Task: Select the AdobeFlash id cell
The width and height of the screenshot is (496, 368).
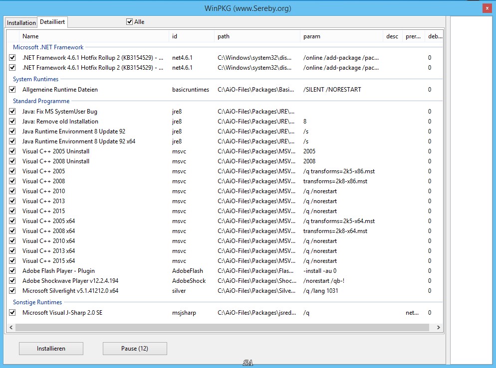Action: click(x=188, y=271)
